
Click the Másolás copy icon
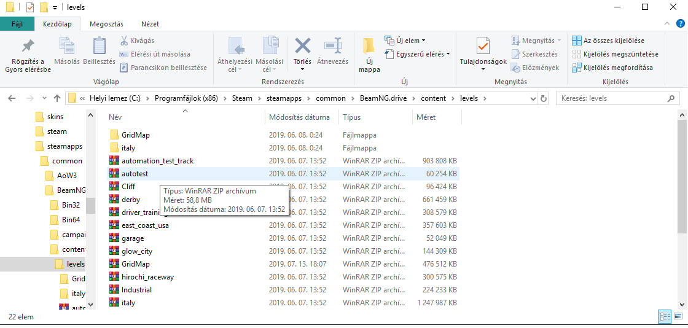tap(67, 52)
